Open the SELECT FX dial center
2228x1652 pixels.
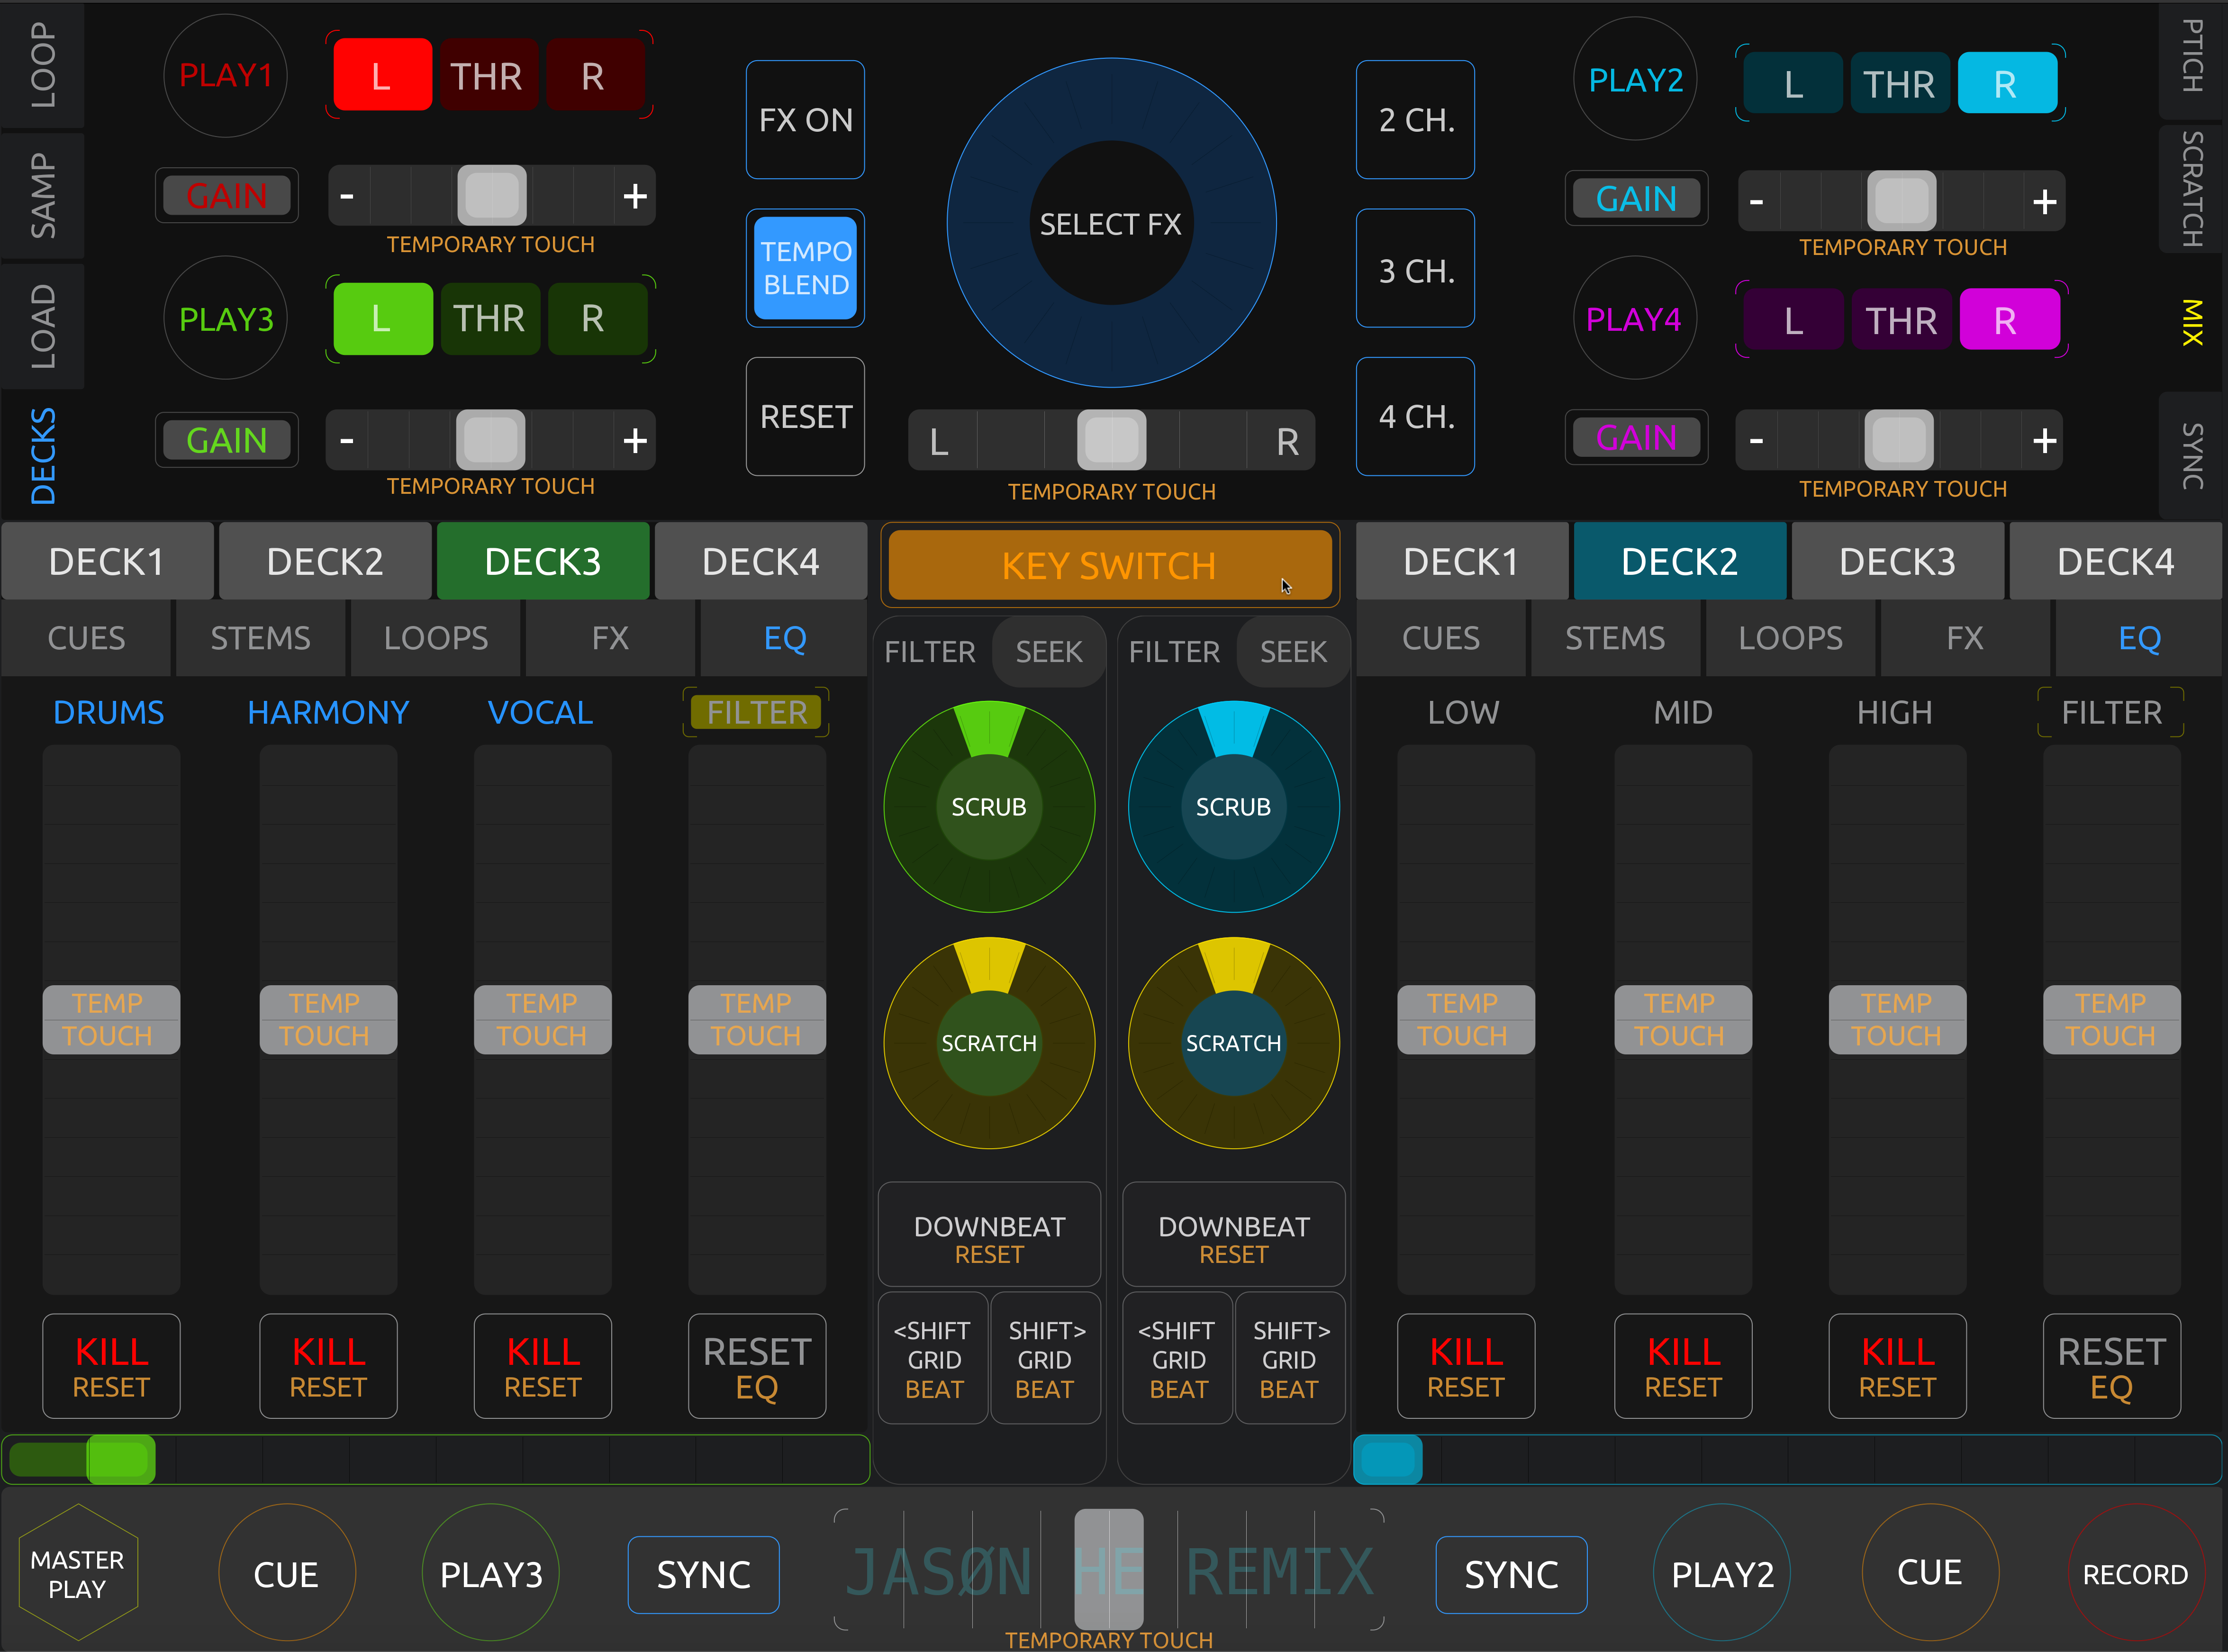tap(1110, 223)
